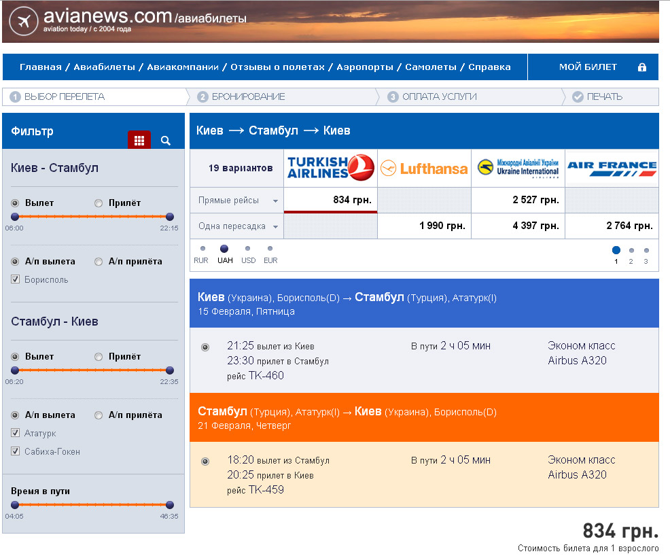Select Прилёт radio under Киев - Стамбул

(x=99, y=203)
